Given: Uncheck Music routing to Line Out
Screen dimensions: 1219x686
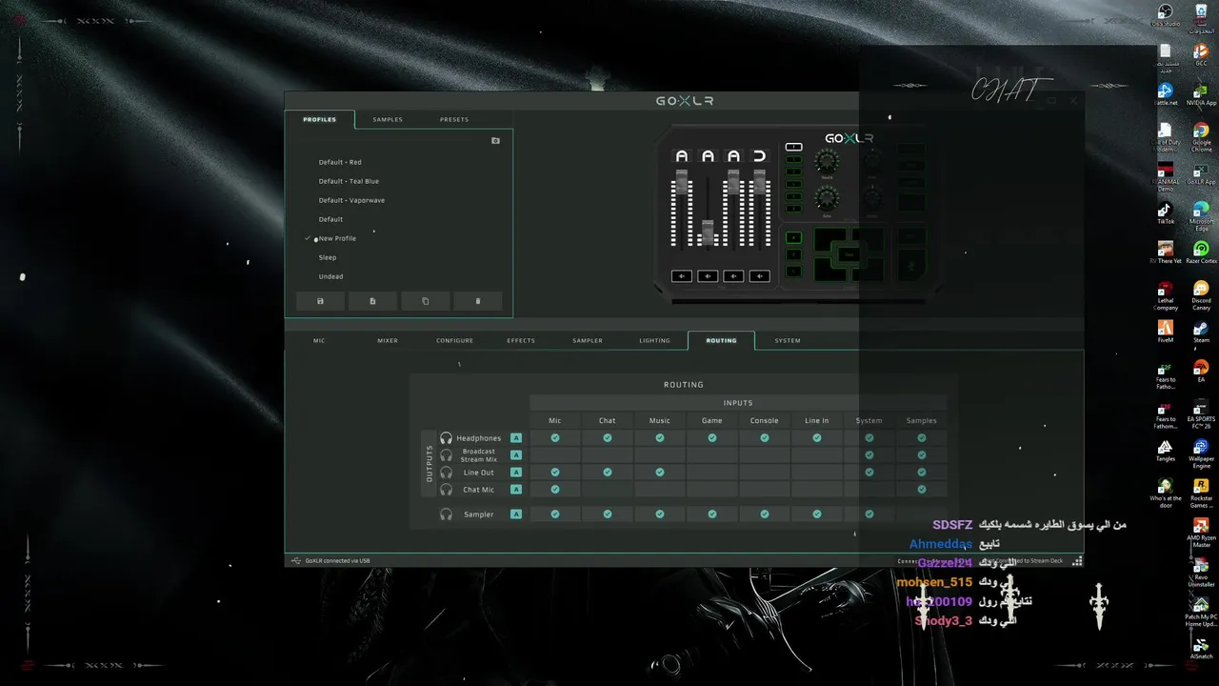Looking at the screenshot, I should tap(660, 473).
